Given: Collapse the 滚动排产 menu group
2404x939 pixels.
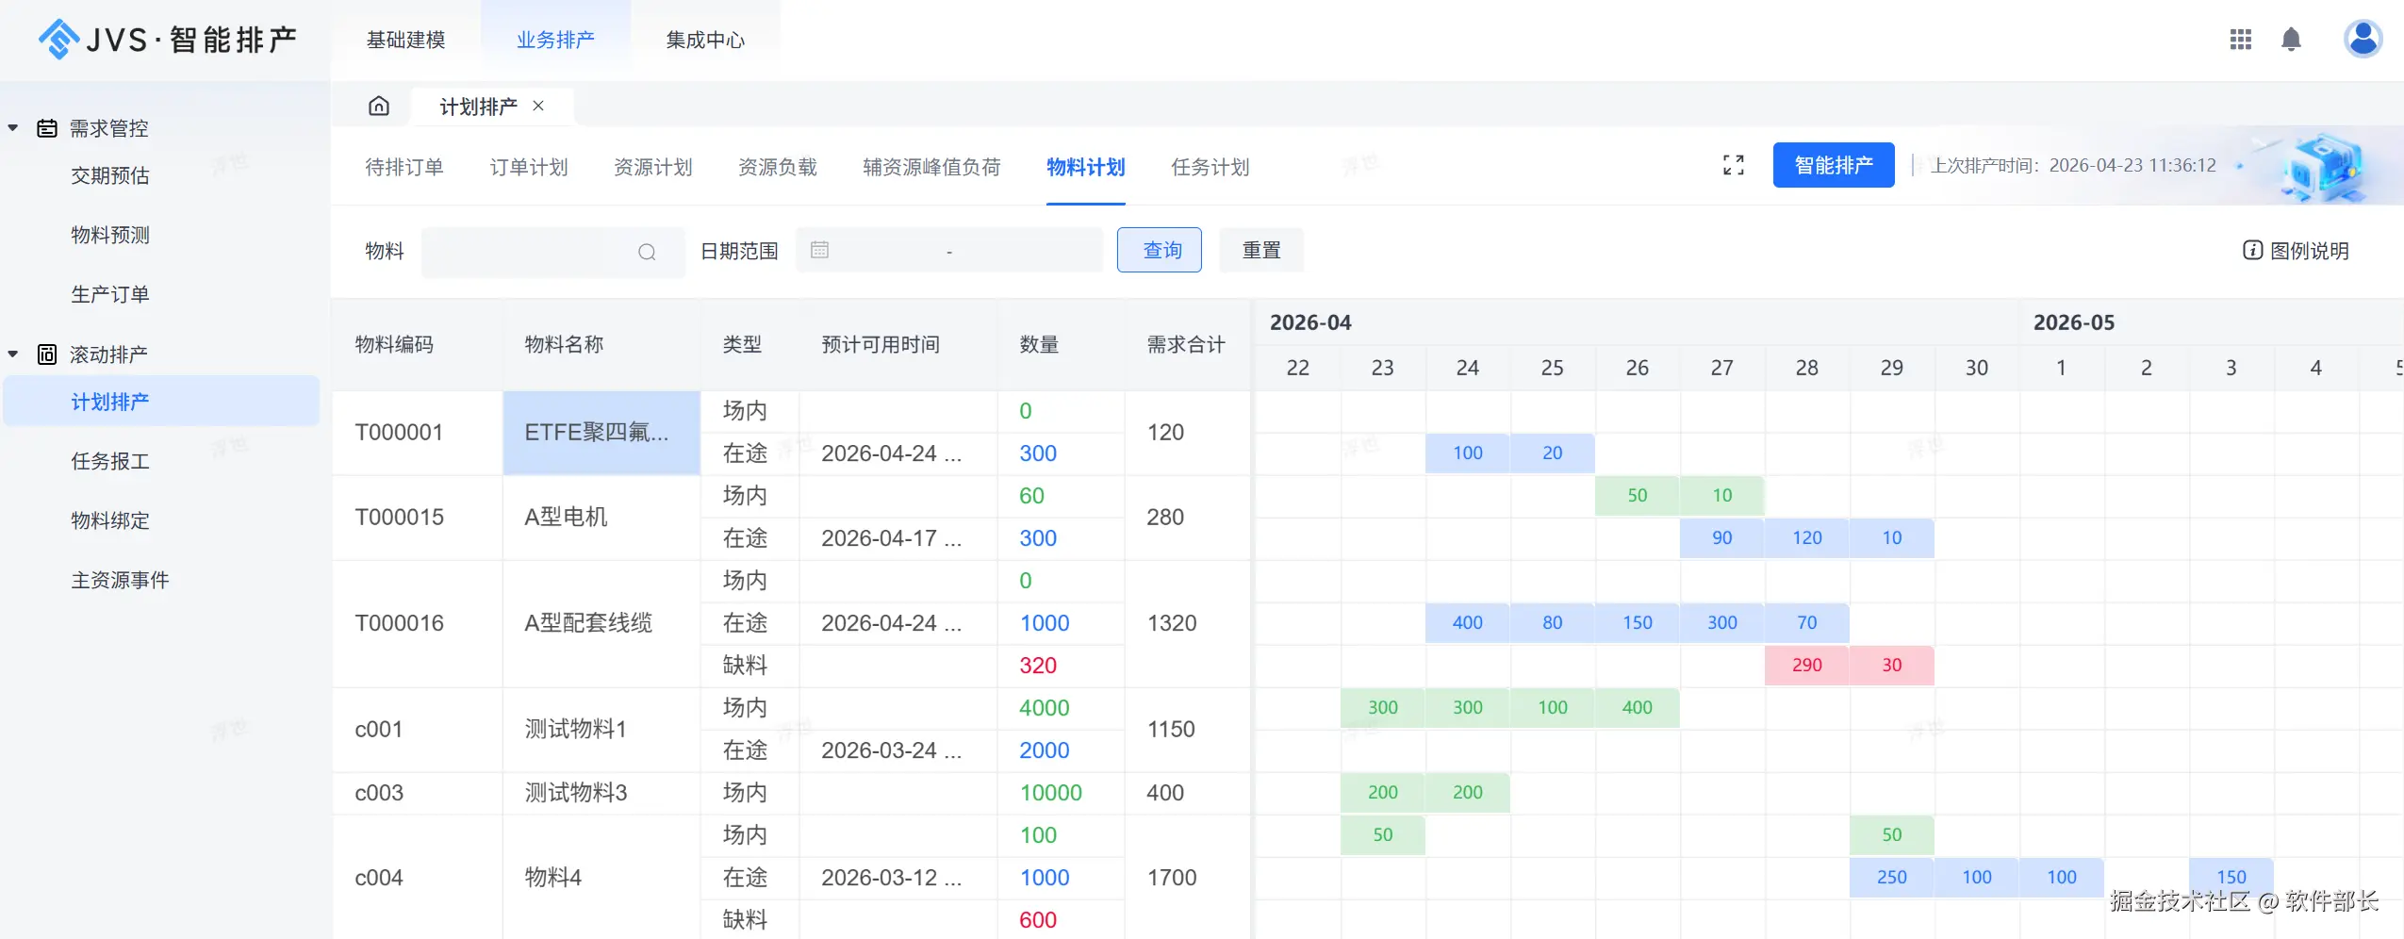Looking at the screenshot, I should pyautogui.click(x=13, y=354).
